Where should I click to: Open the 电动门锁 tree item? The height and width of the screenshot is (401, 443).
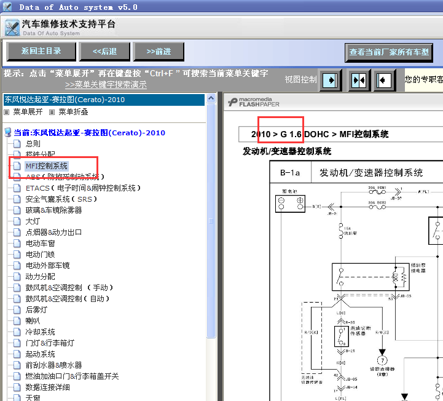point(40,254)
